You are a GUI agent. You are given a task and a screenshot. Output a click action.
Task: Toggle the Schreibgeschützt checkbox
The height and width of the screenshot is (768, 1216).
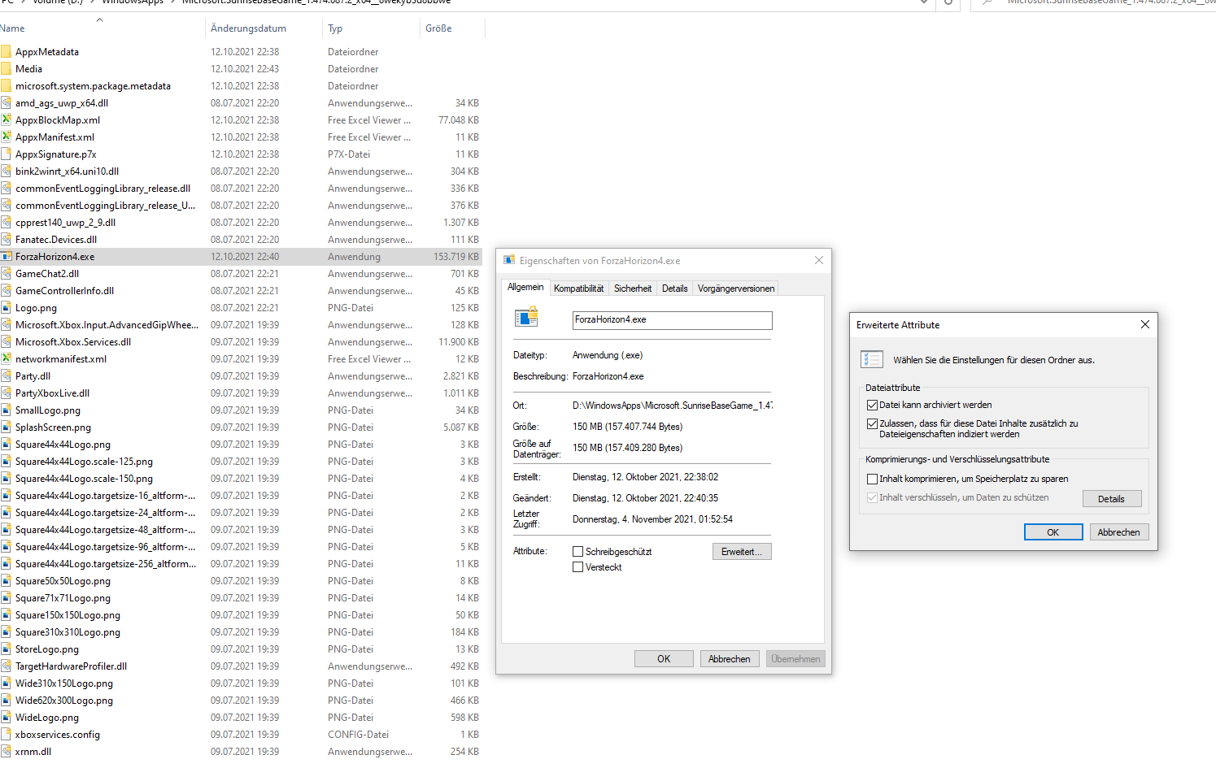pos(578,552)
